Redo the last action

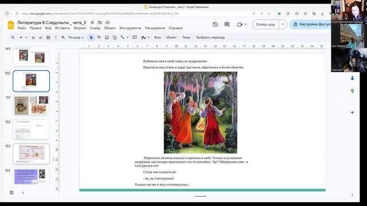[x=41, y=37]
